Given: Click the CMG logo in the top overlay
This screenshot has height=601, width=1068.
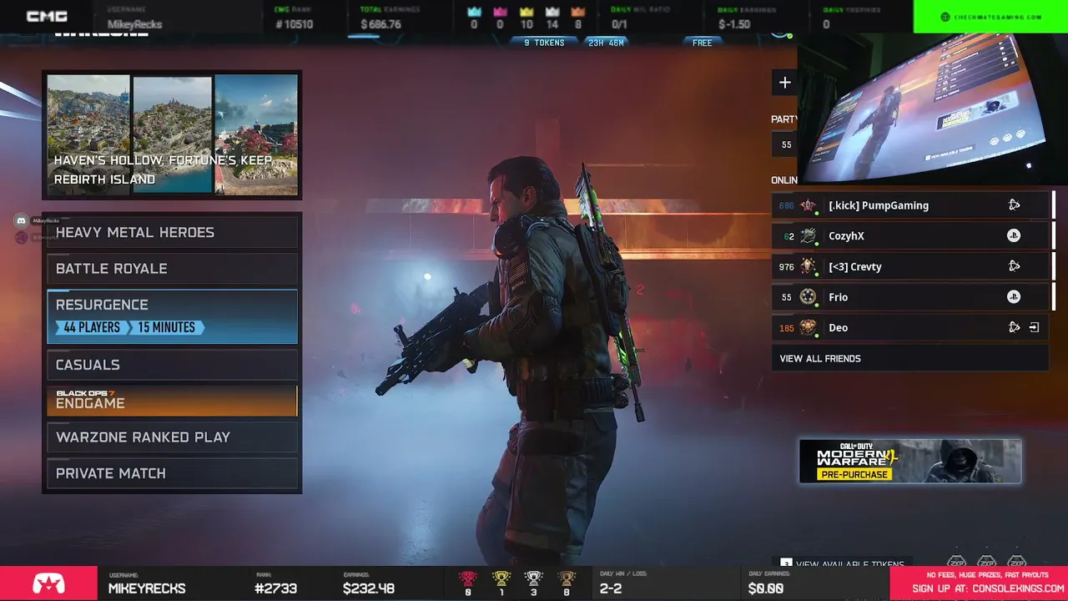Looking at the screenshot, I should tap(47, 16).
